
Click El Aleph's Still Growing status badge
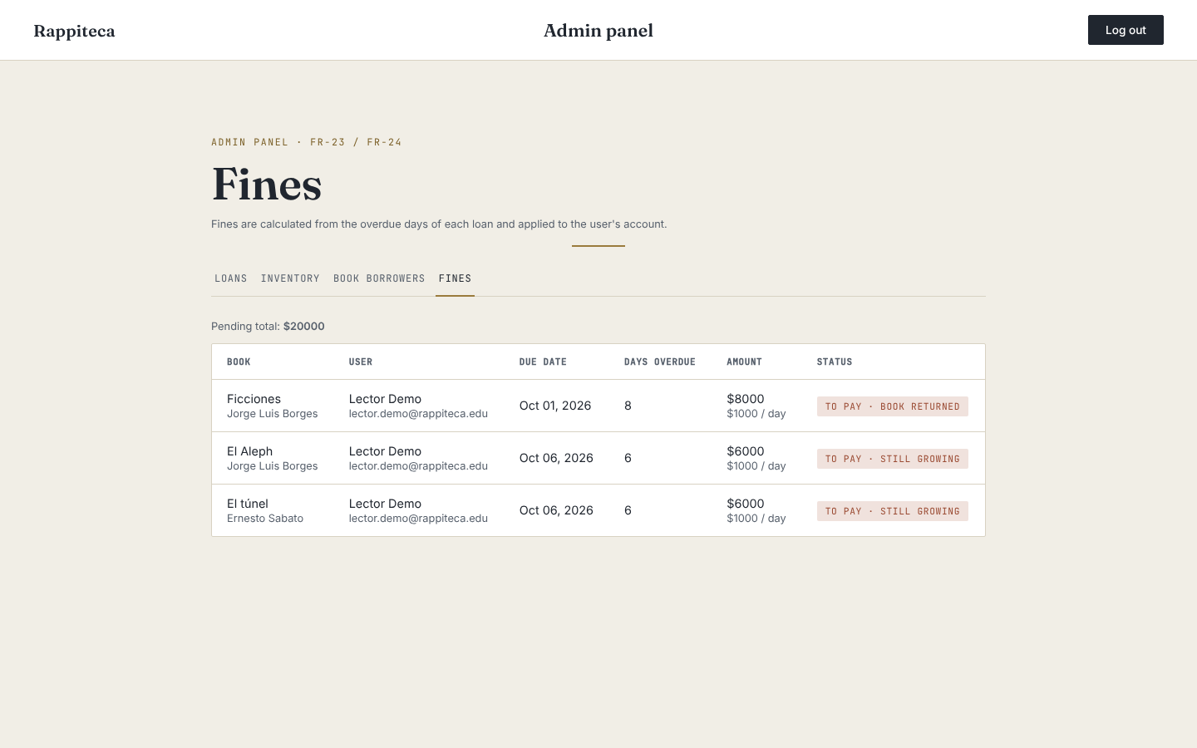[893, 459]
